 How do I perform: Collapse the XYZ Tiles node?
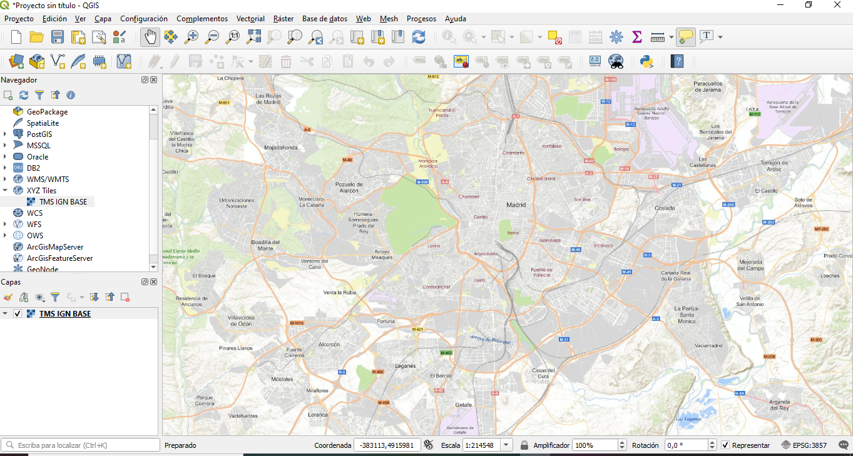coord(5,191)
